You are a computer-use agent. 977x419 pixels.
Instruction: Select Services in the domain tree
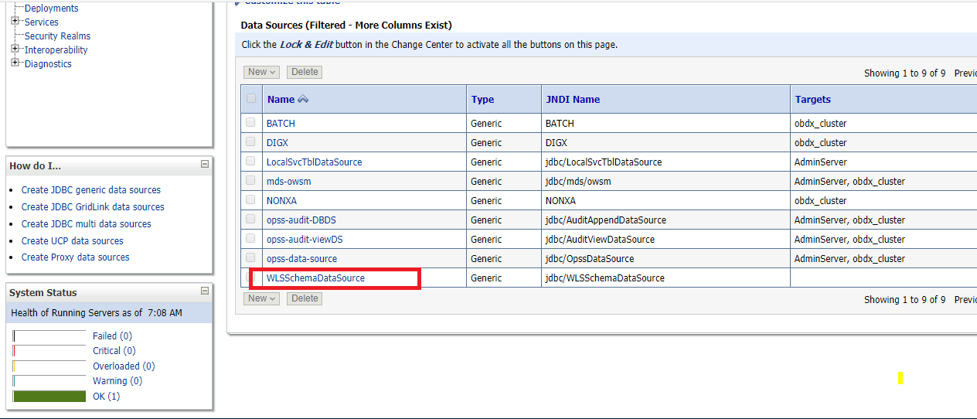pyautogui.click(x=42, y=22)
